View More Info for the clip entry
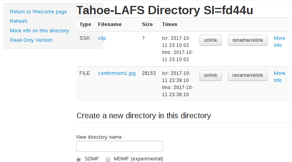 [279, 42]
